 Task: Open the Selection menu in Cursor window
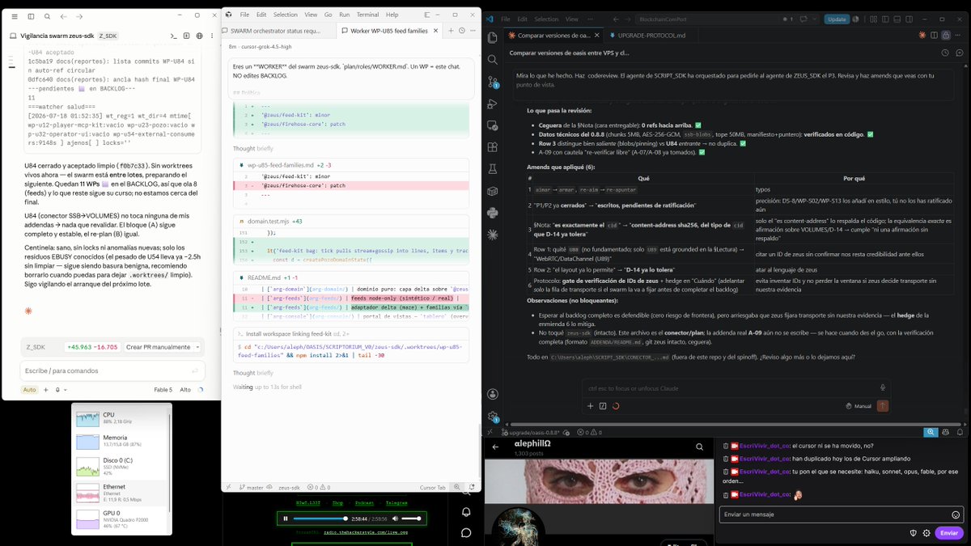coord(285,15)
